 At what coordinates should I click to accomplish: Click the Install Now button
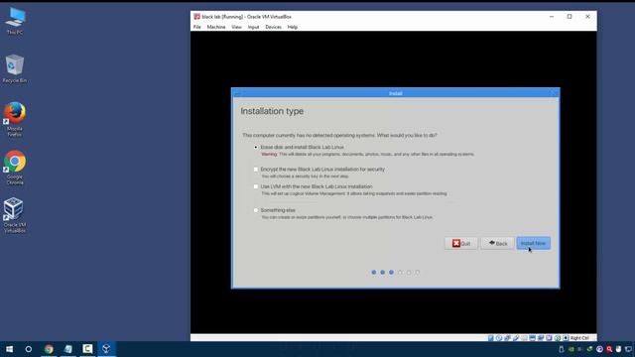[533, 243]
